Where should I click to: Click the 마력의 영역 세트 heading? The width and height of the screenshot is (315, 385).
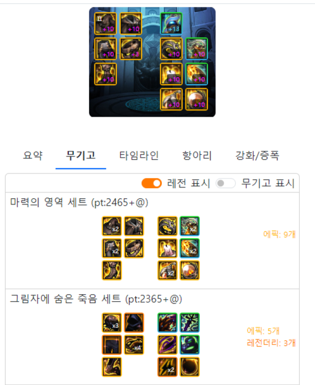(79, 203)
